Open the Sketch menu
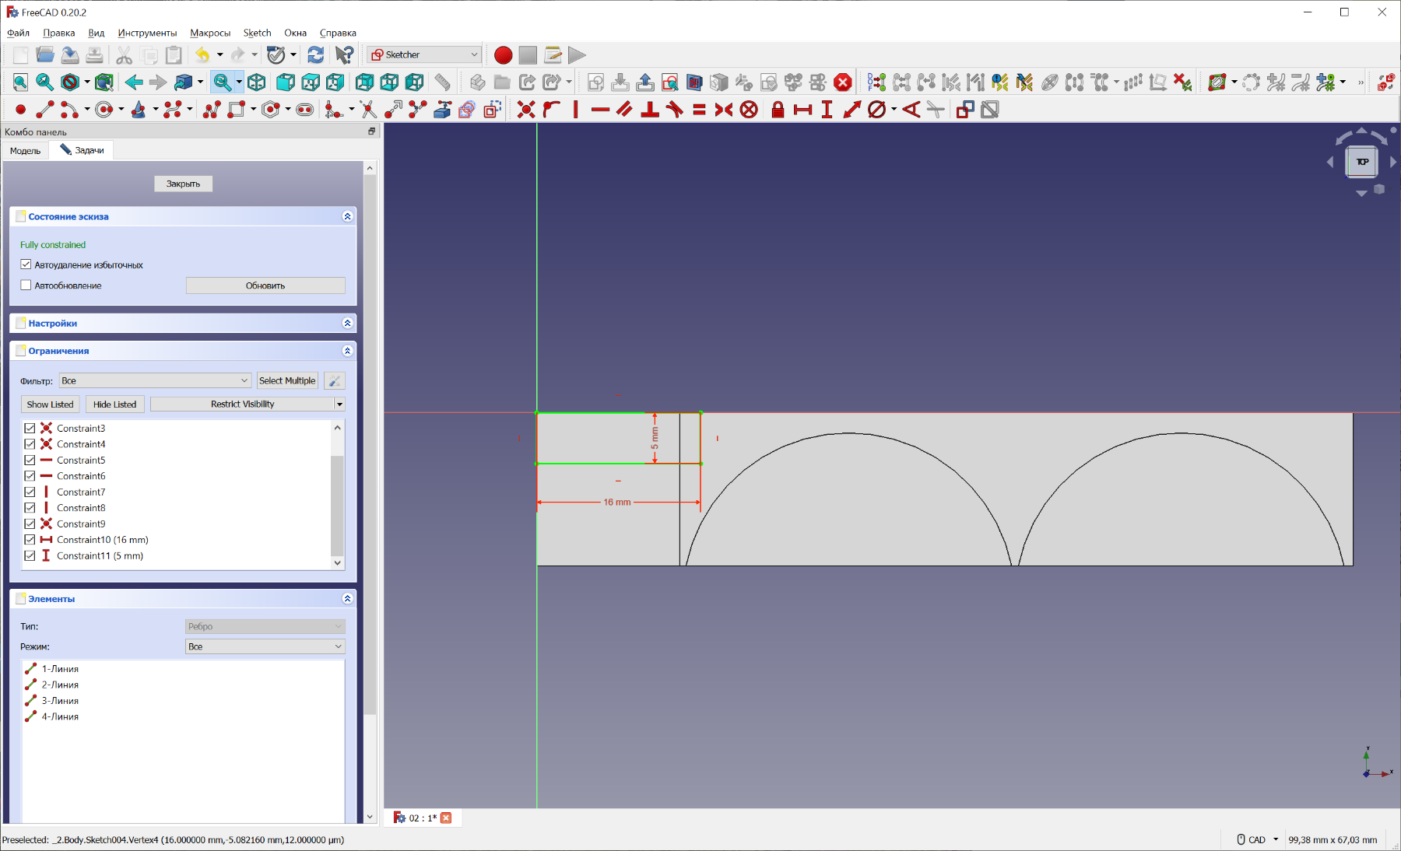1401x851 pixels. click(x=257, y=33)
